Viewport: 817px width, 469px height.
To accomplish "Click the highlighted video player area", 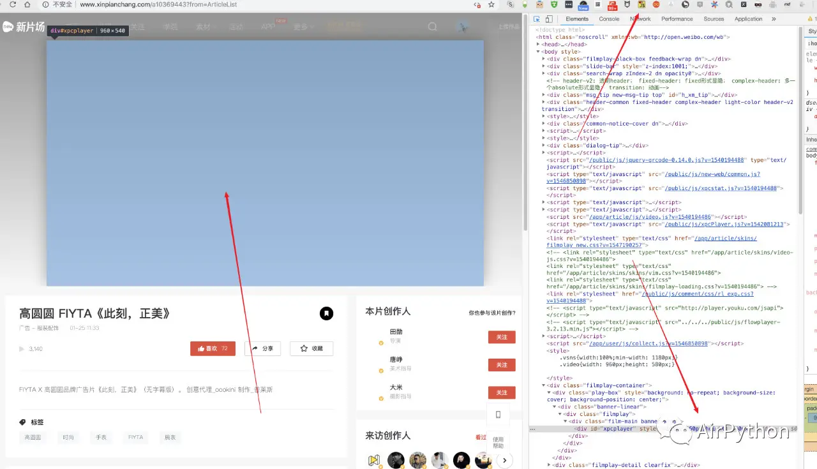I will [x=265, y=163].
